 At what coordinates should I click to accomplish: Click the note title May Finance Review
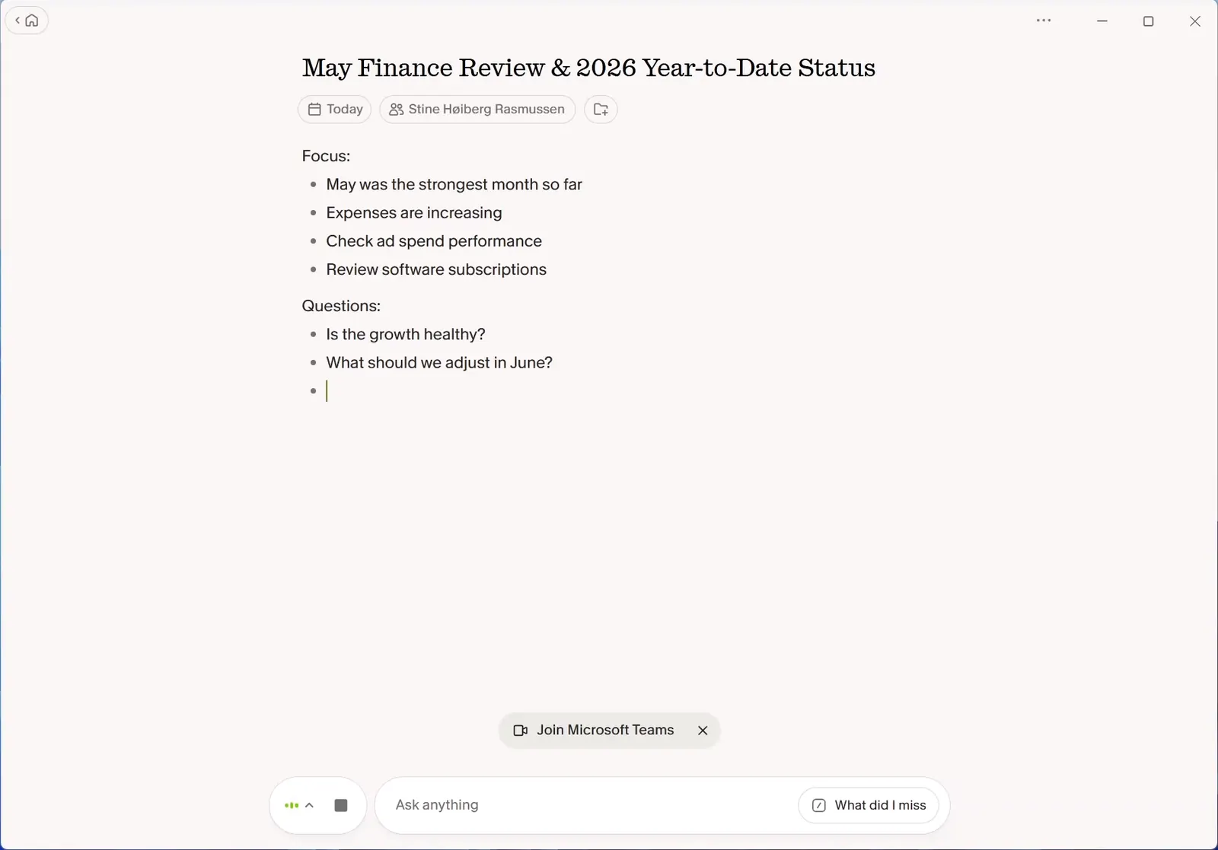pos(588,68)
